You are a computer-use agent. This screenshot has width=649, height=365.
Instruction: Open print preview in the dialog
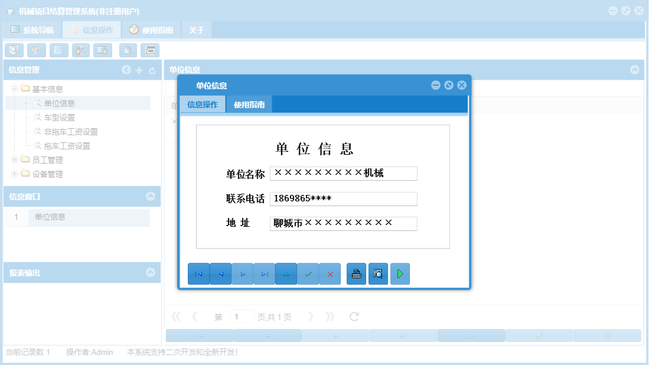pyautogui.click(x=378, y=273)
